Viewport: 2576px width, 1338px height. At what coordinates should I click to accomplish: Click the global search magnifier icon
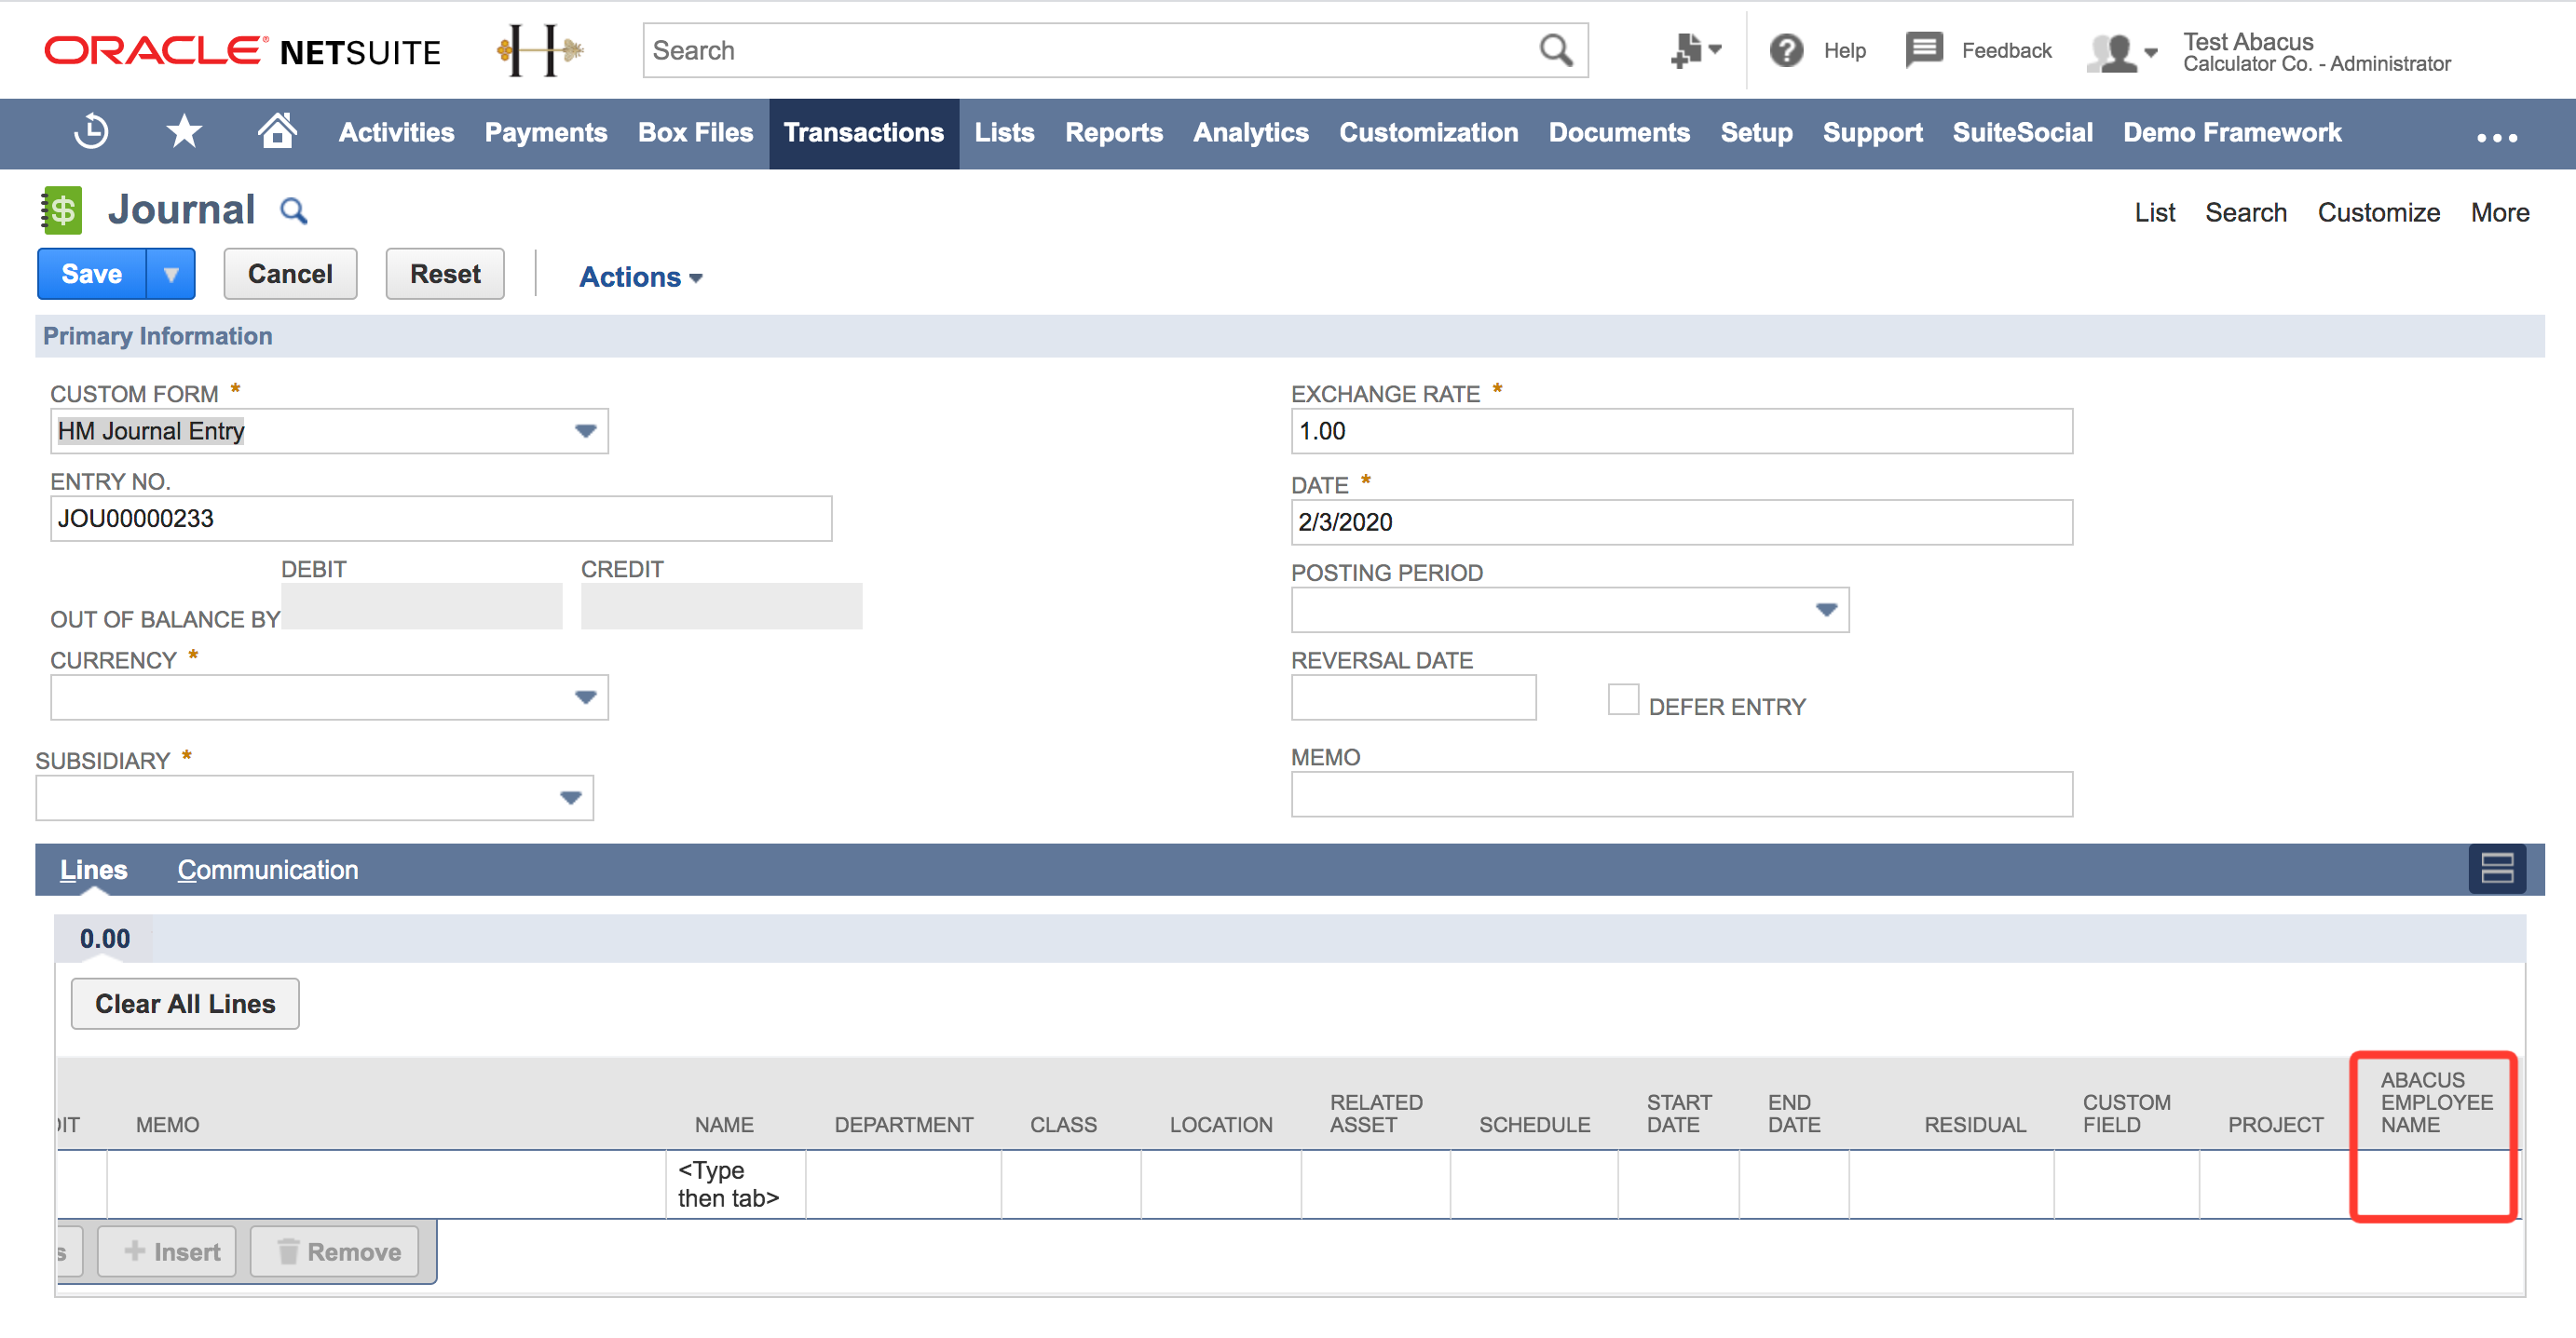coord(1556,49)
